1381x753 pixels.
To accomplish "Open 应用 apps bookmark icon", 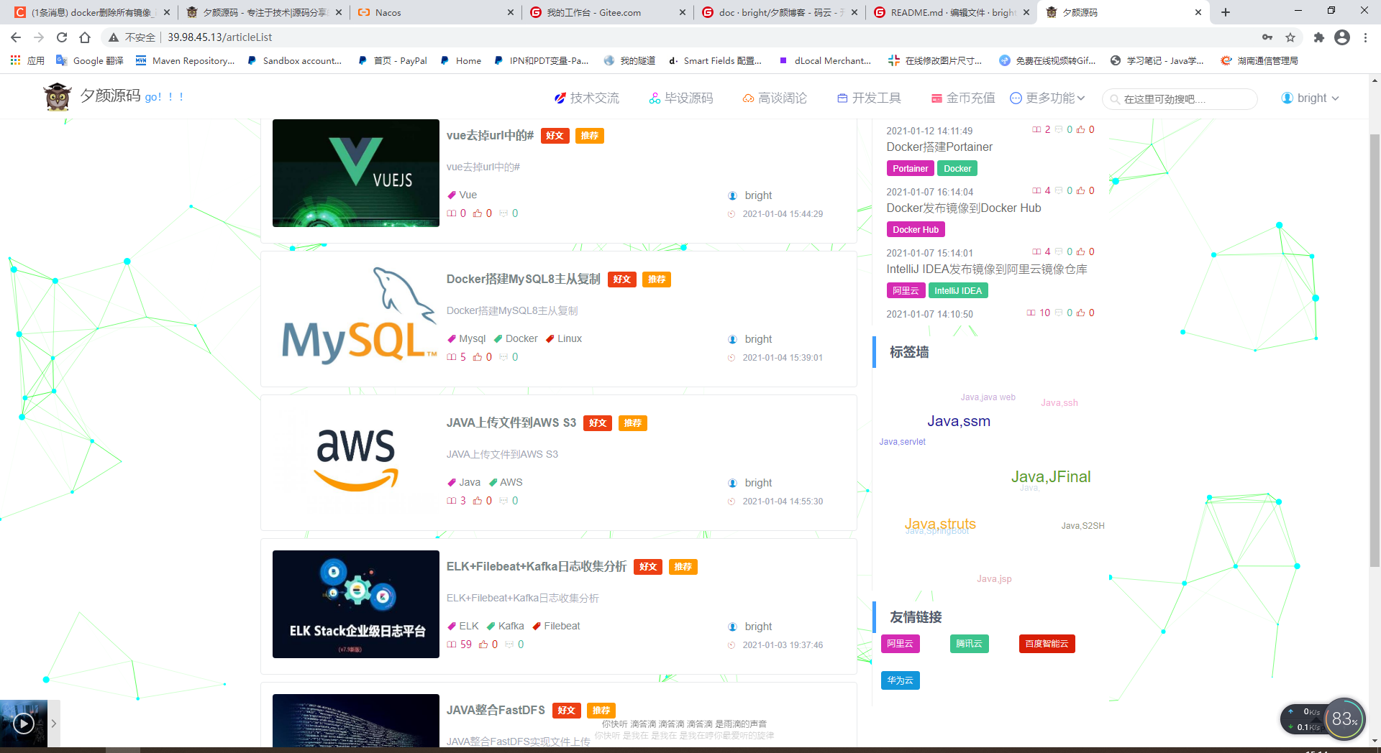I will click(x=27, y=60).
